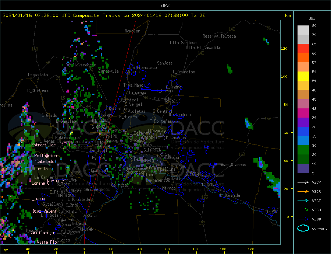331x254 pixels.
Task: Pick the slate purple 5-10 dBZ swatch
Action: 303,168
